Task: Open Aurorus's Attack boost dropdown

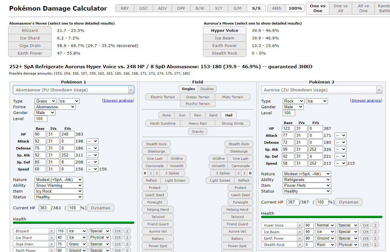Action: point(341,135)
